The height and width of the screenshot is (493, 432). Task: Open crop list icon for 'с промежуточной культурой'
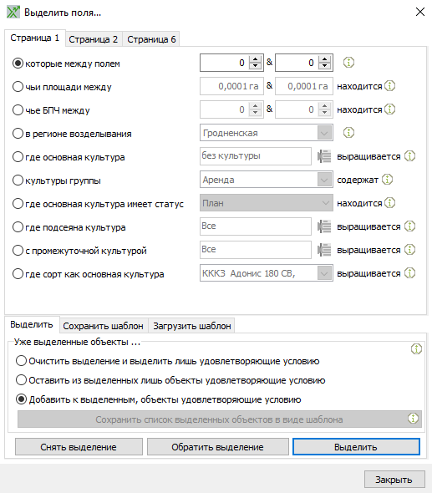[x=324, y=250]
